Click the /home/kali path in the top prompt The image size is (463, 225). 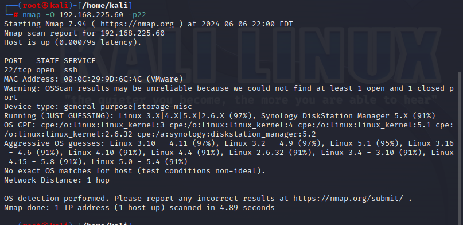tap(105, 6)
